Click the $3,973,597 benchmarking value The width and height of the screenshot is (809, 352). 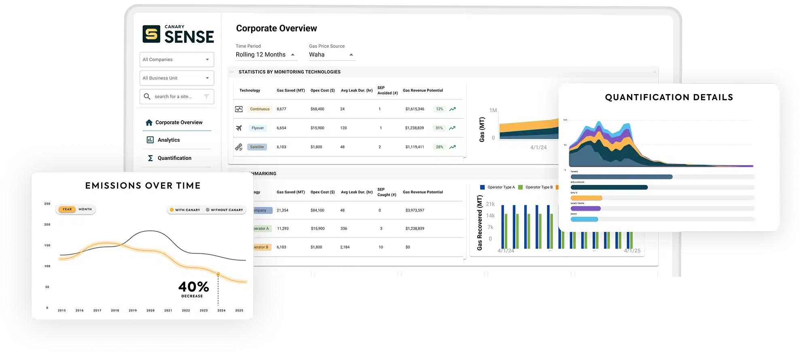click(415, 210)
